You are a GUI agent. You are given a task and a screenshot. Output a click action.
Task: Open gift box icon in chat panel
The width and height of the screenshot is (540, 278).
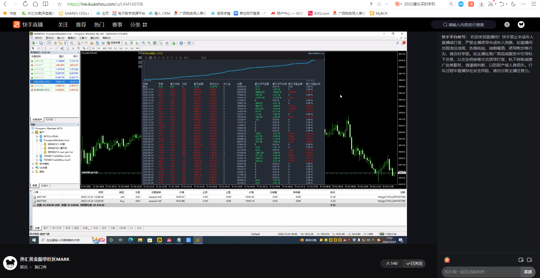[447, 260]
